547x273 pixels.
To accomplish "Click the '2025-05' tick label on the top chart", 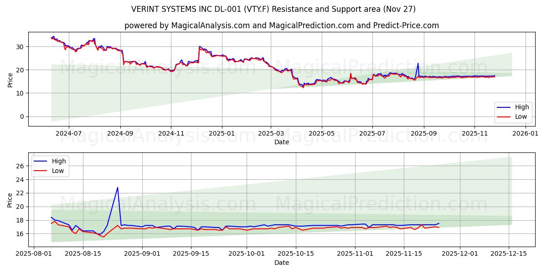I will click(322, 133).
